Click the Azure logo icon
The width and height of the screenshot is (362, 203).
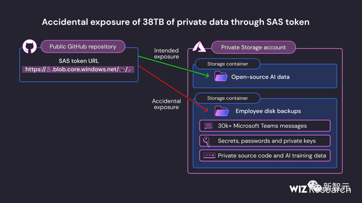[199, 47]
